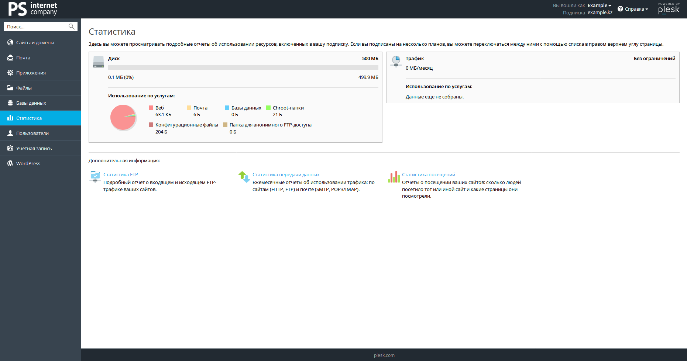
Task: Click the Вы вошли как label
Action: 569,6
